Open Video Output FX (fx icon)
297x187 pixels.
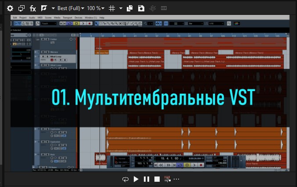tap(33, 8)
